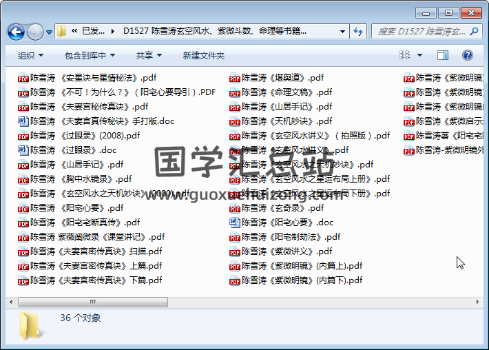Screen dimensions: 489x350
Task: Click the D1527 陈雪涛 breadcrumb segment
Action: (x=215, y=31)
